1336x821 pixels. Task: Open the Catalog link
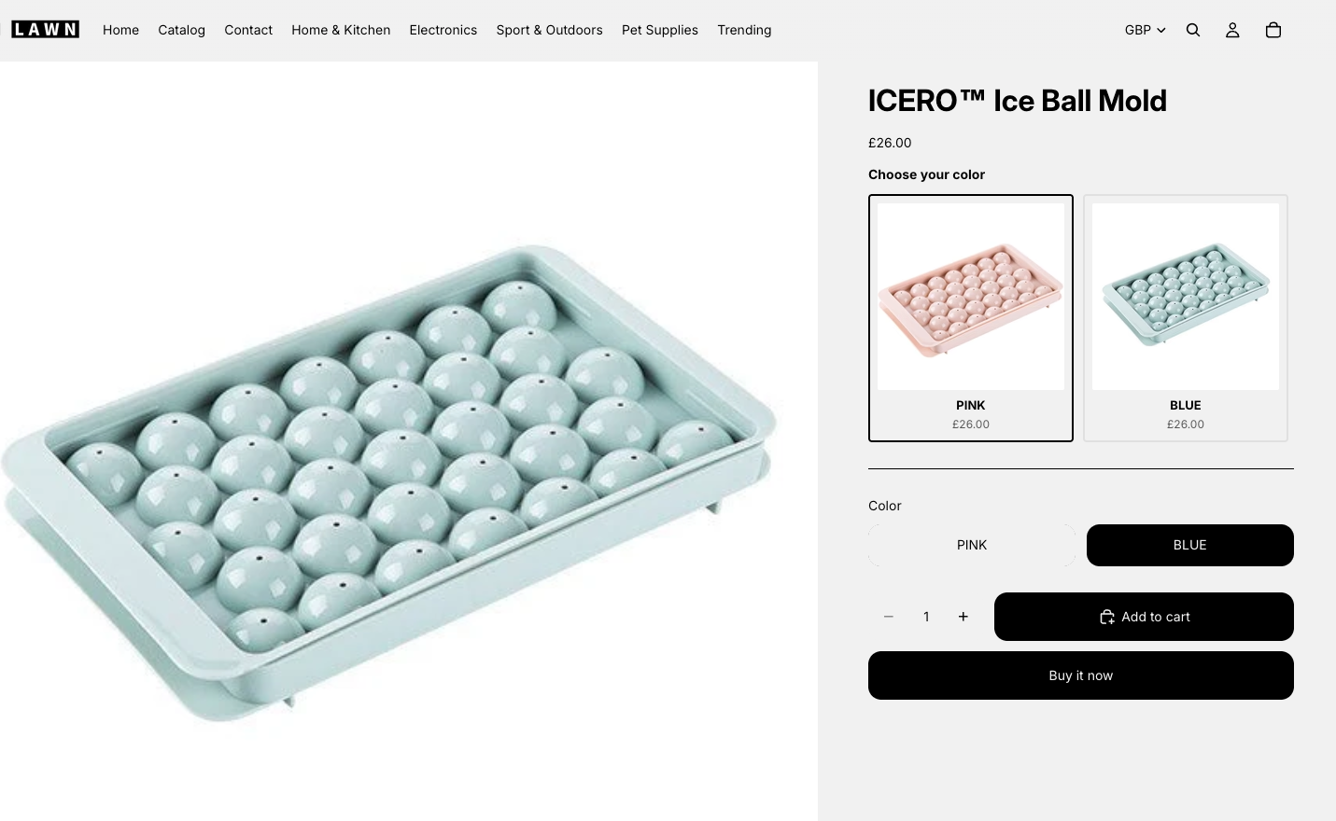(181, 30)
